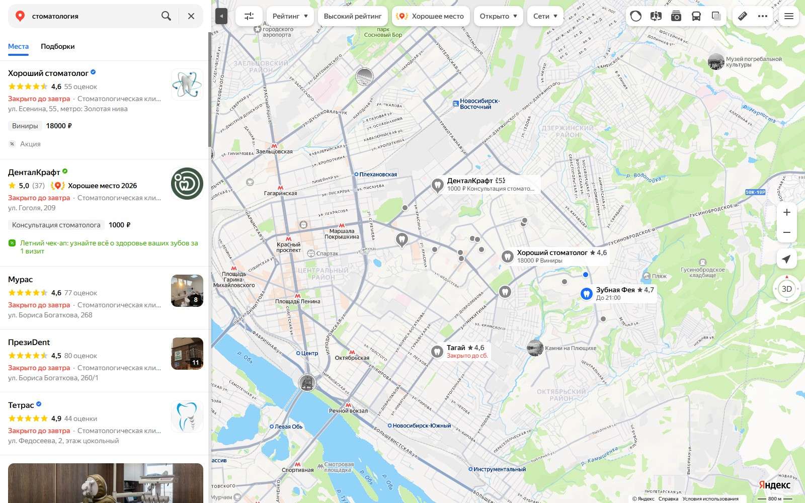
Task: Select the Хороший стоматолог map pin
Action: [508, 257]
